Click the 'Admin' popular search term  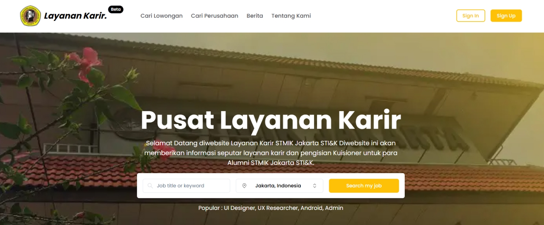click(332, 208)
